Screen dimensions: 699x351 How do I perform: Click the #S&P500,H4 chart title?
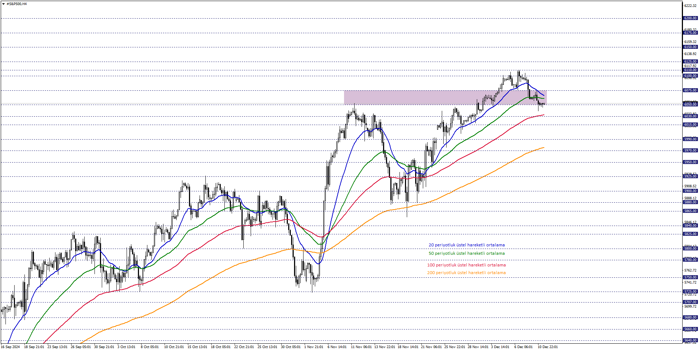(x=16, y=4)
